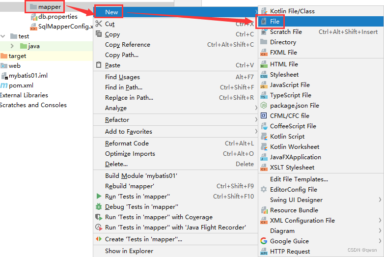Click the Java Flight Recorder run icon

pos(99,228)
